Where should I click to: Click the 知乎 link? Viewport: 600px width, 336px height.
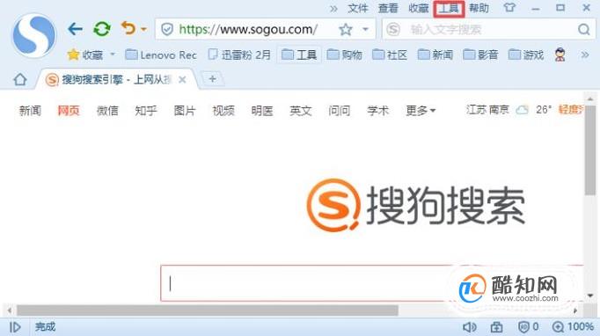pos(146,111)
